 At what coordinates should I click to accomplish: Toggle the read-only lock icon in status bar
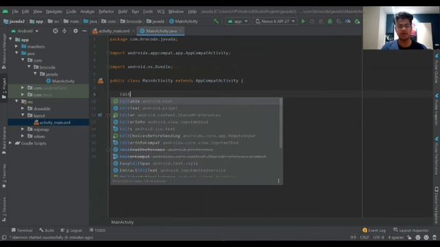[410, 237]
